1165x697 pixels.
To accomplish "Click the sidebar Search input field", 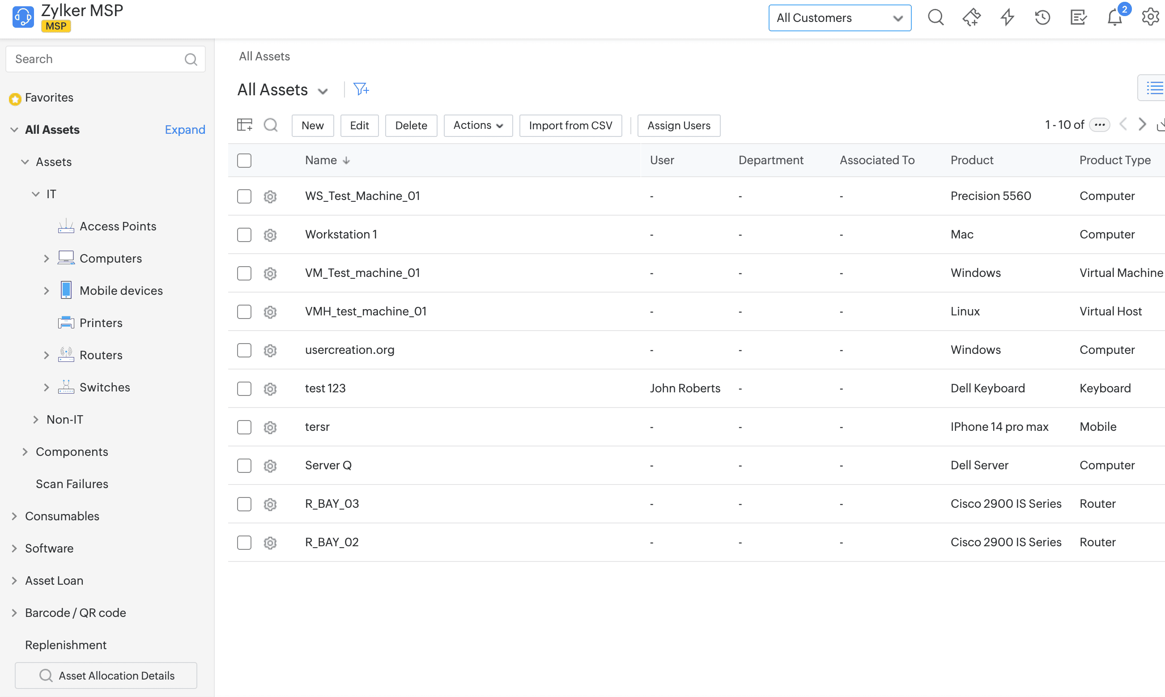I will point(96,59).
